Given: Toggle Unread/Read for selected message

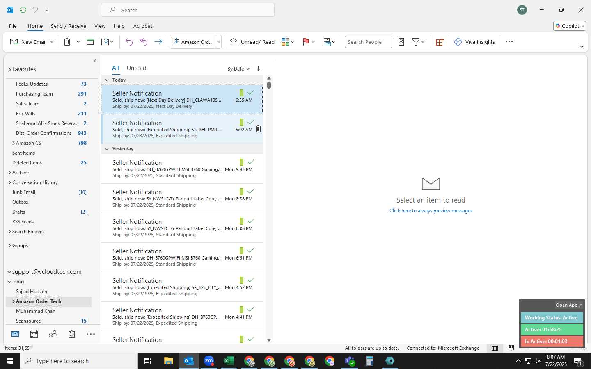Looking at the screenshot, I should 252,42.
